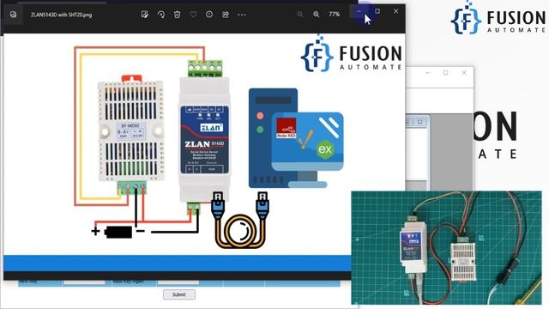Share the photo with the share icon

click(x=226, y=15)
